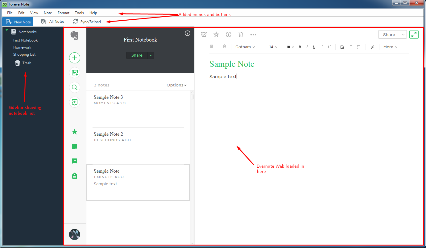426x248 pixels.
Task: Open the Format menu
Action: (x=63, y=13)
